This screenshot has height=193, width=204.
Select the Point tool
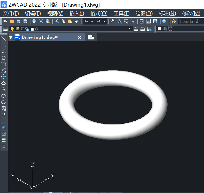pos(4,121)
